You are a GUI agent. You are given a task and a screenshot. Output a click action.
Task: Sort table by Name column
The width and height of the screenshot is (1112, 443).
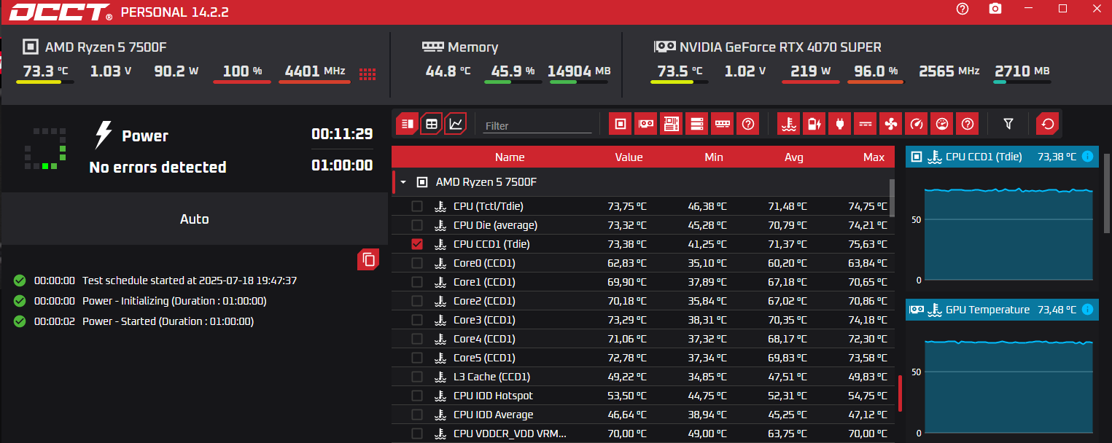pos(510,157)
